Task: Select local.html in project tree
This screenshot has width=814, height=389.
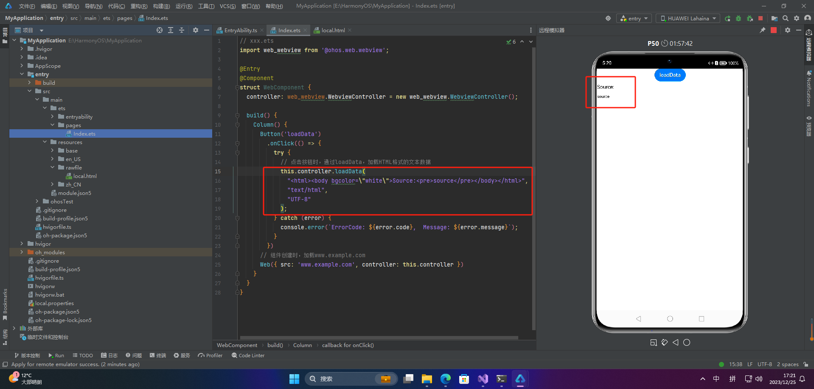Action: pyautogui.click(x=85, y=176)
